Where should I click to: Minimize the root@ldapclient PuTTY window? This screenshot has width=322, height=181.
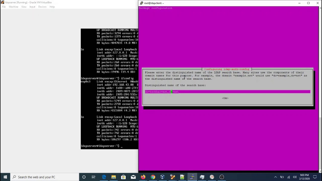pos(299,3)
